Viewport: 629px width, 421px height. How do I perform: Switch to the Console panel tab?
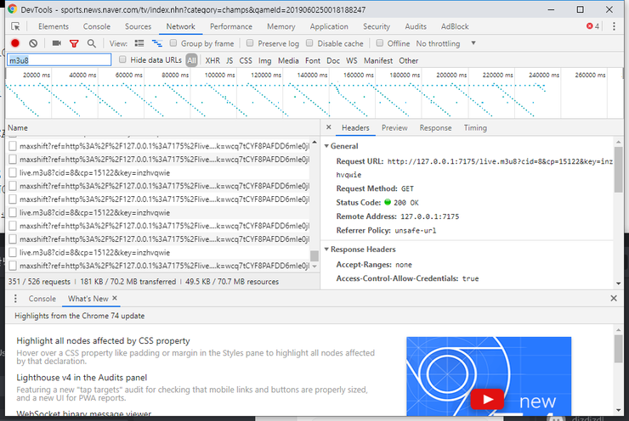click(x=97, y=26)
